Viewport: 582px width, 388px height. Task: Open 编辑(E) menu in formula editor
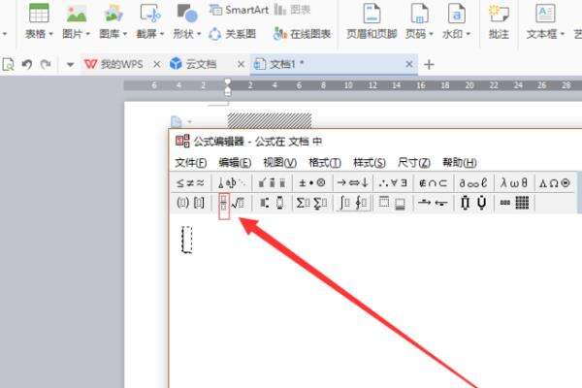click(x=235, y=163)
